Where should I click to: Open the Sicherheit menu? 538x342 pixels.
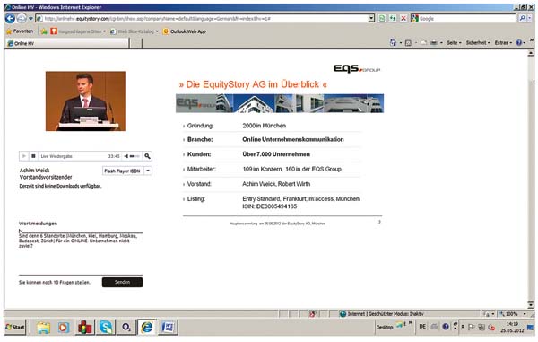(x=478, y=42)
